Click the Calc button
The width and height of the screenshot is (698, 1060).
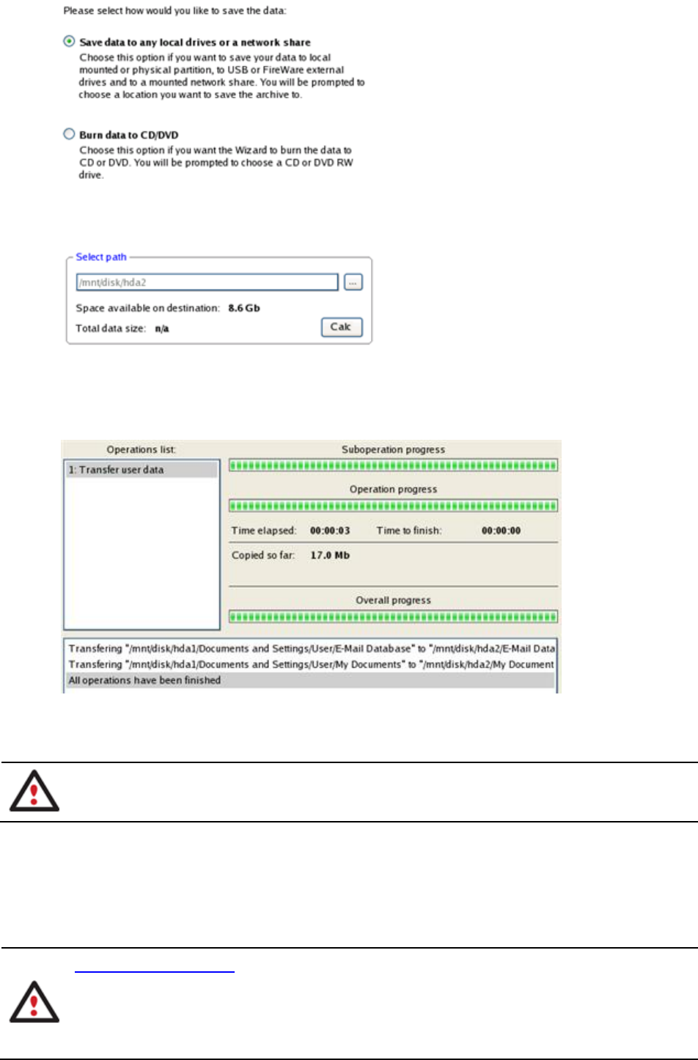342,327
